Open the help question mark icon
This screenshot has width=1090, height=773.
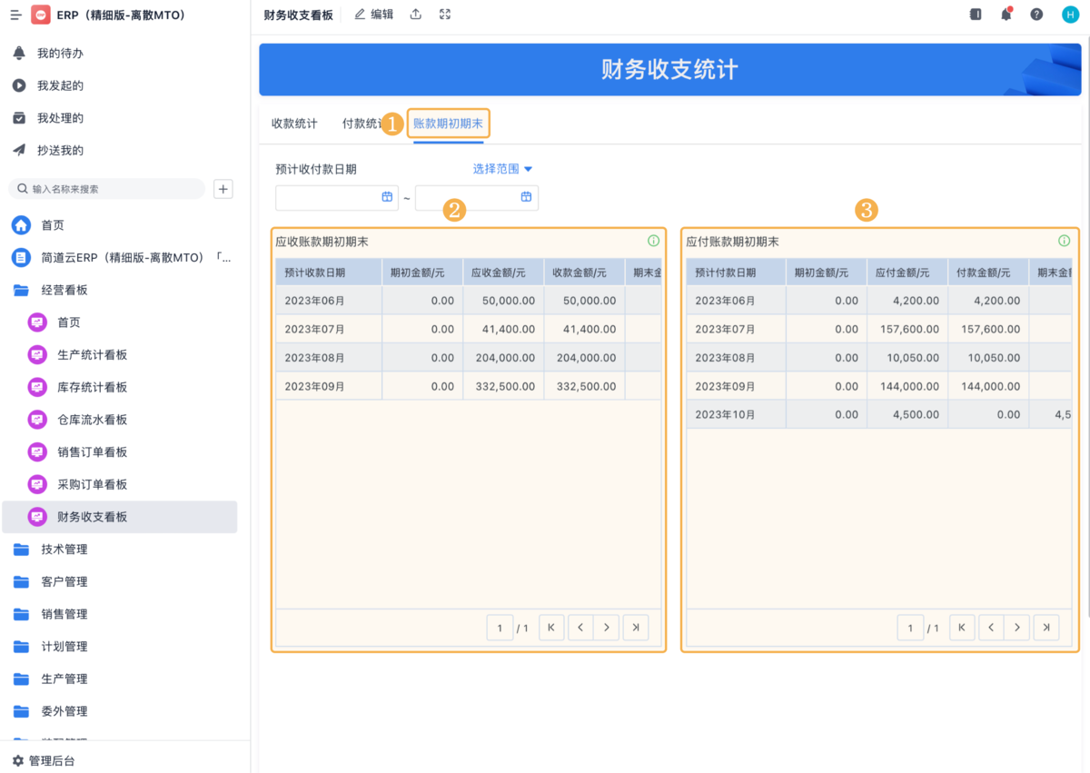[1036, 15]
